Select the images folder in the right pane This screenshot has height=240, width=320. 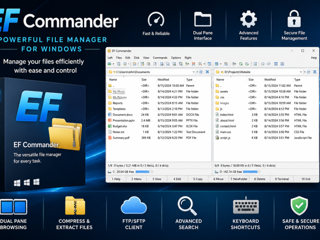coord(266,103)
